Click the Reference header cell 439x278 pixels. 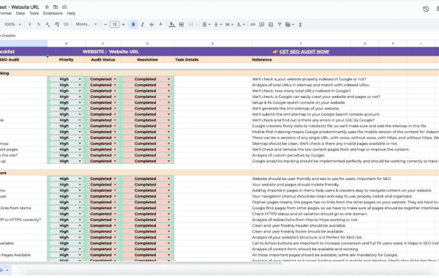tap(301, 60)
